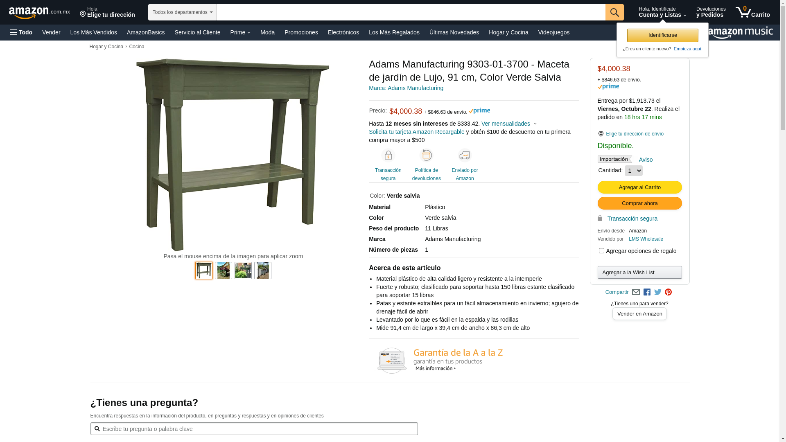The width and height of the screenshot is (786, 442).
Task: Click the search magnifier button
Action: click(614, 12)
